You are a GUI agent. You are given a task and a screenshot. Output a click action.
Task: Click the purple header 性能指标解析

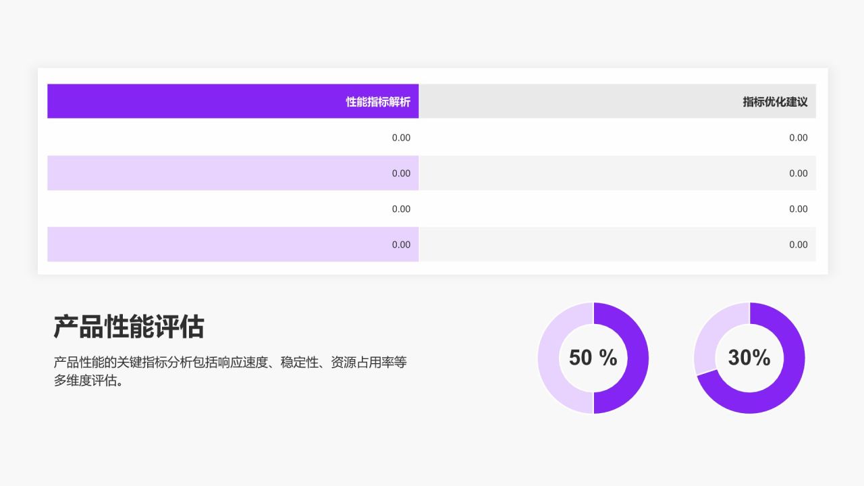378,102
